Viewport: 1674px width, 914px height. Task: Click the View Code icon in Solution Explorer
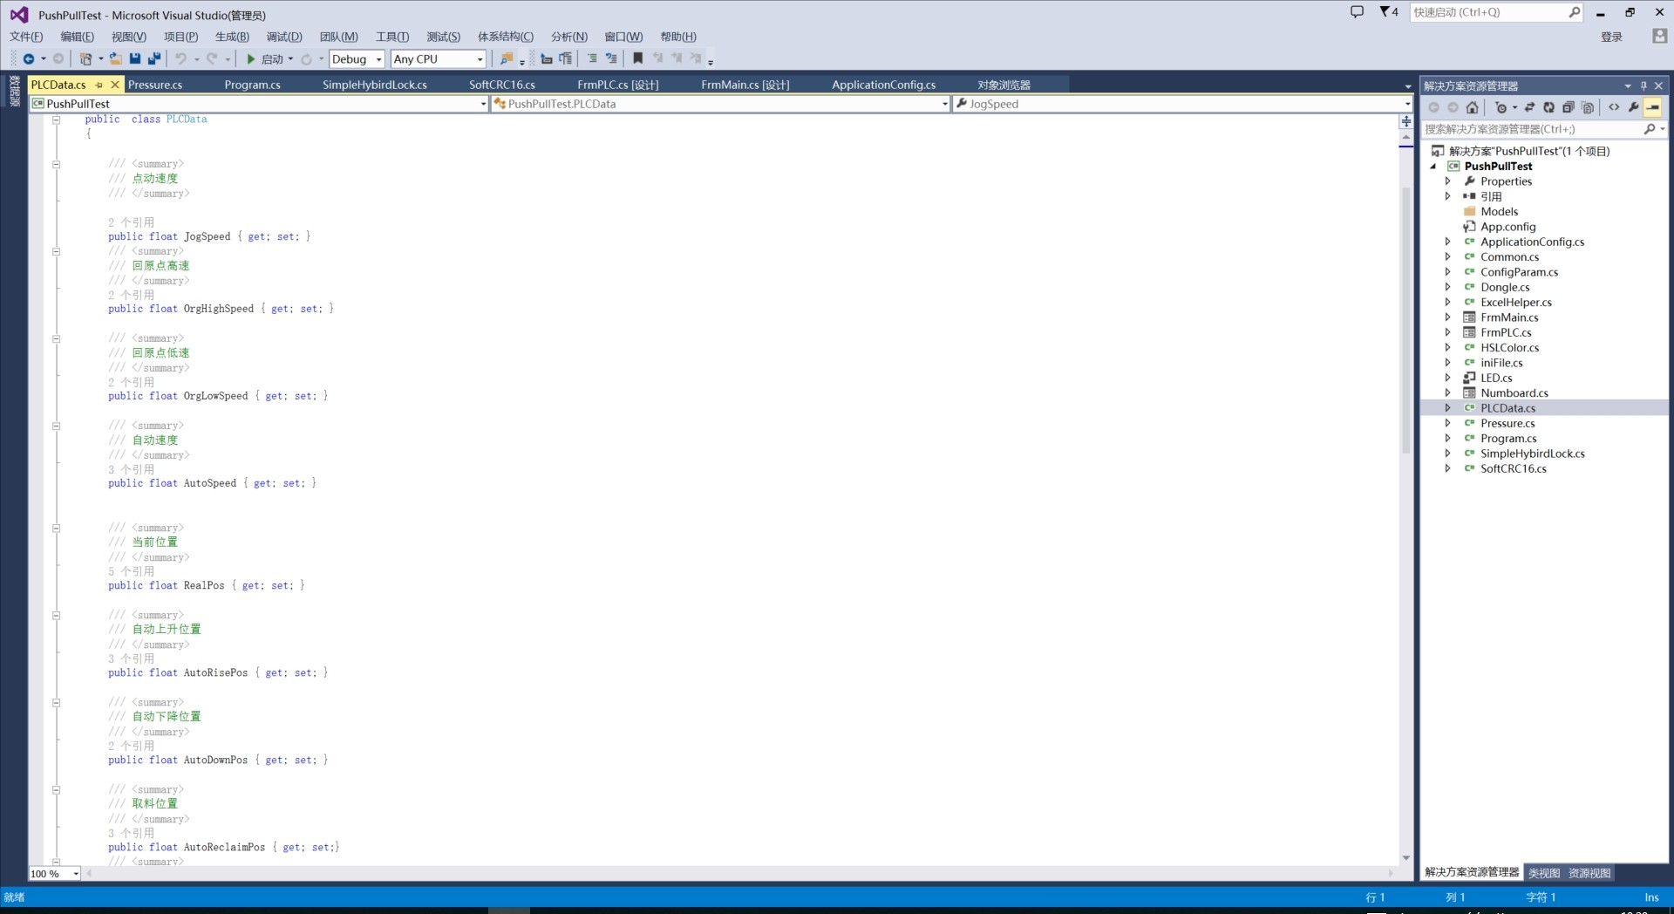click(1614, 107)
